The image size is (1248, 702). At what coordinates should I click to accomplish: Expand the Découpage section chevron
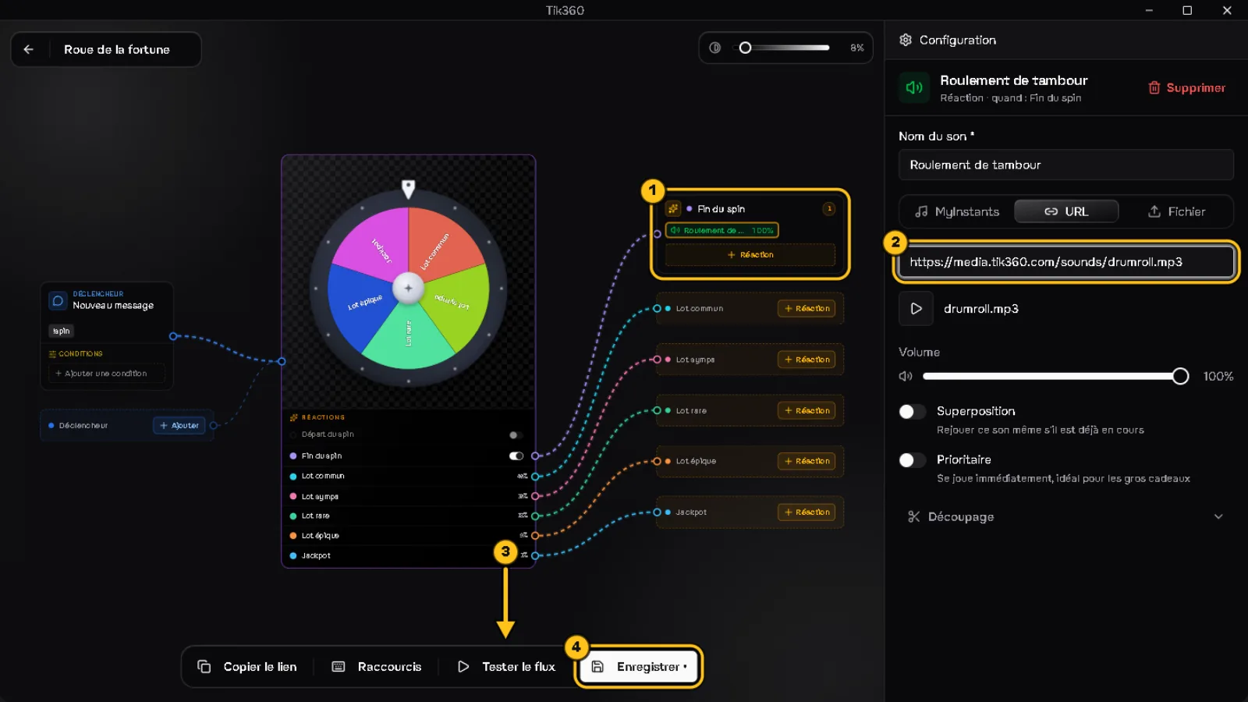pyautogui.click(x=1218, y=516)
